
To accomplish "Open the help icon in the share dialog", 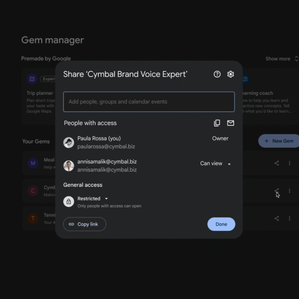I will pyautogui.click(x=217, y=74).
